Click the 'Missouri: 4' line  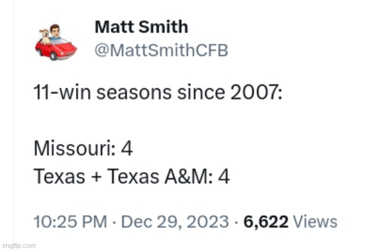pos(82,149)
